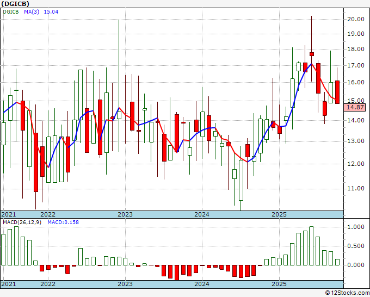The height and width of the screenshot is (297, 370).
Task: Click the 15.00 price axis label
Action: [x=356, y=101]
